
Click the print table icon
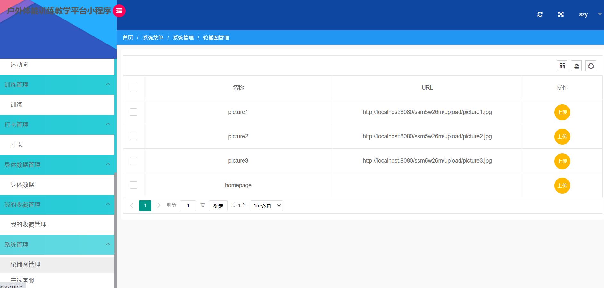coord(591,66)
